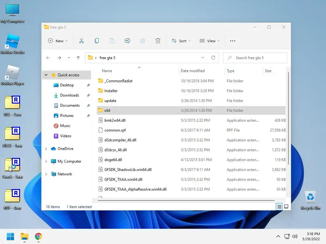Click the Search free gta 5 box
Screen dimensions: 326x244
(x=255, y=58)
